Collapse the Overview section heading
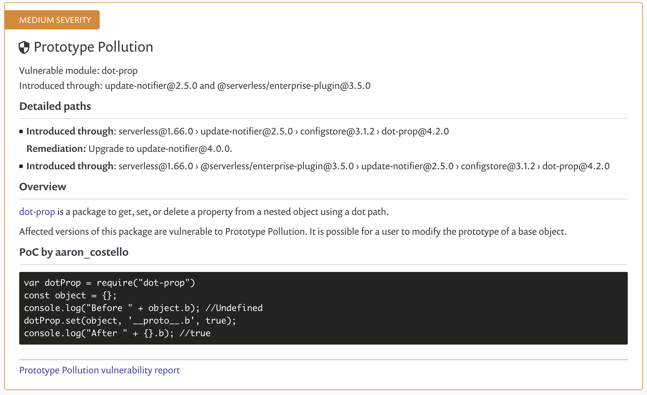 click(43, 186)
